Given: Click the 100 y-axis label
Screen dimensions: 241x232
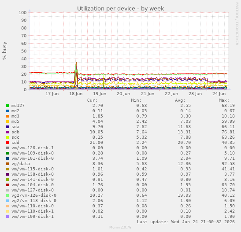Looking at the screenshot, I should click(22, 13).
